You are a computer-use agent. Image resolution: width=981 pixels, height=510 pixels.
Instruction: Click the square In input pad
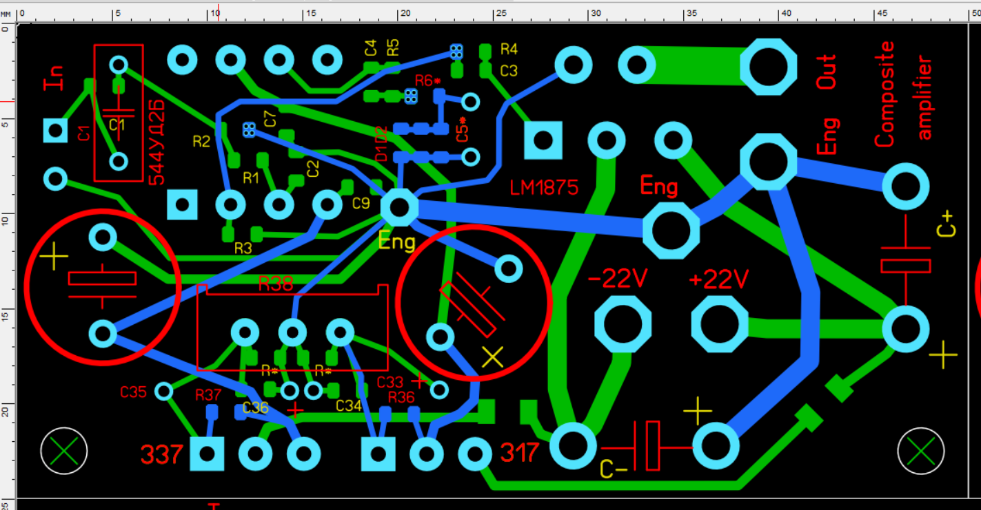click(55, 130)
